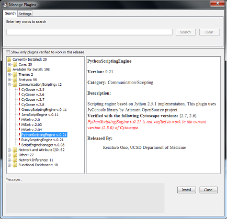
Task: Expand the Core: 20 tree node
Action: [x=9, y=64]
